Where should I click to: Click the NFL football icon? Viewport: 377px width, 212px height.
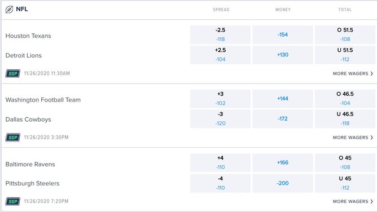(x=9, y=10)
